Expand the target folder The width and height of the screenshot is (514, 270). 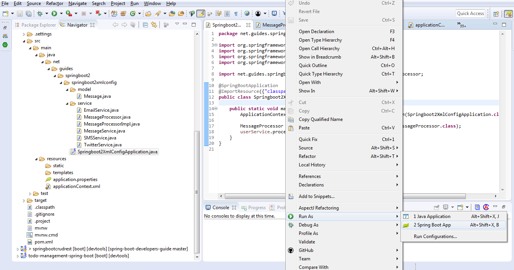pyautogui.click(x=24, y=200)
